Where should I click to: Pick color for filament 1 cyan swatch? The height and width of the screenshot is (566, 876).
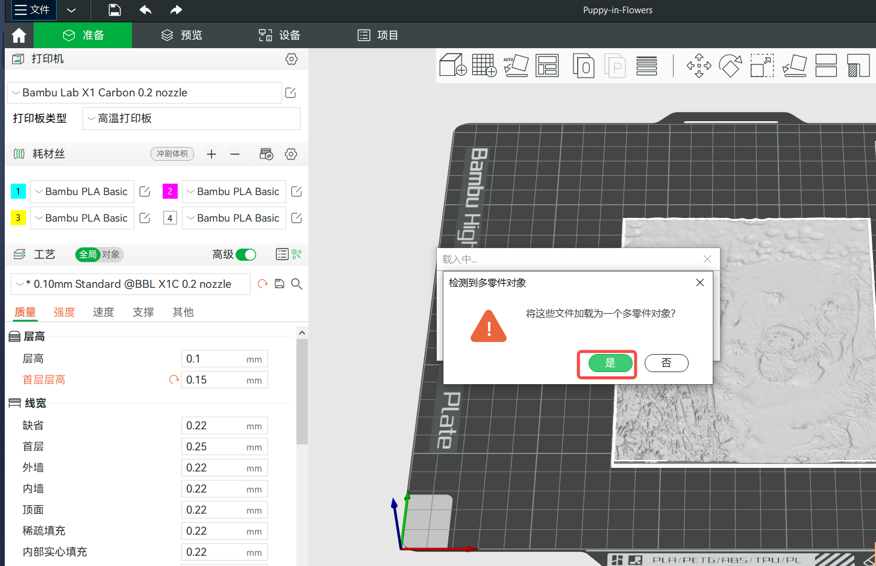click(18, 191)
